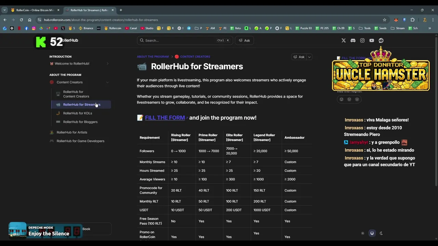Viewport: 438px width, 246px height.
Task: Open the Chrome menu three-dots button
Action: pyautogui.click(x=433, y=20)
